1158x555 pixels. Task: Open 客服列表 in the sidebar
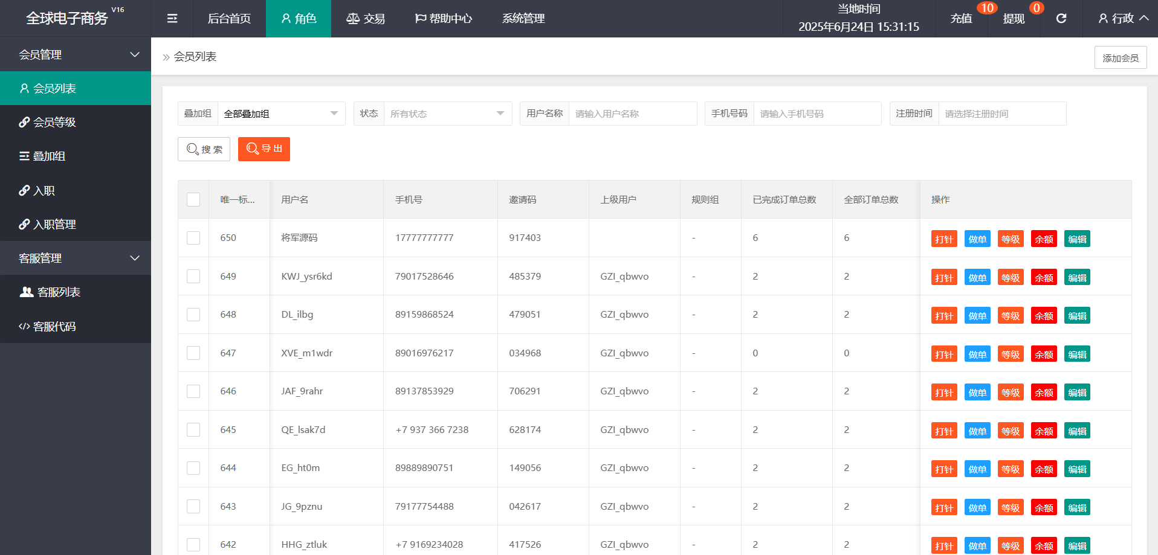(x=76, y=292)
